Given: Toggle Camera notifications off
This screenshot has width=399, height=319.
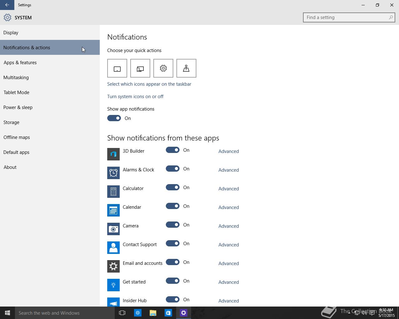Looking at the screenshot, I should 173,225.
